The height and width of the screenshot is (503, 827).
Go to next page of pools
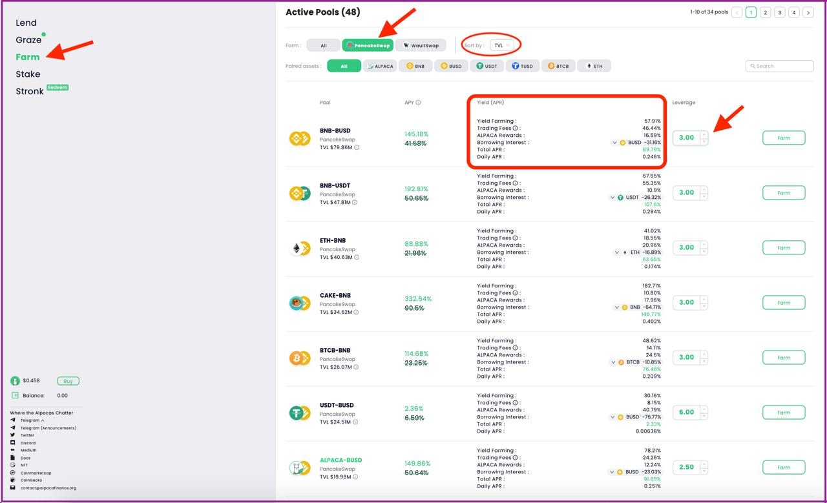pyautogui.click(x=808, y=12)
